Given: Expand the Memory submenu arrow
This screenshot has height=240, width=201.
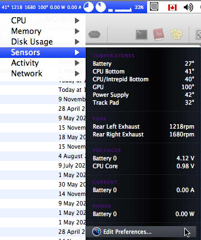Looking at the screenshot, I should (77, 31).
